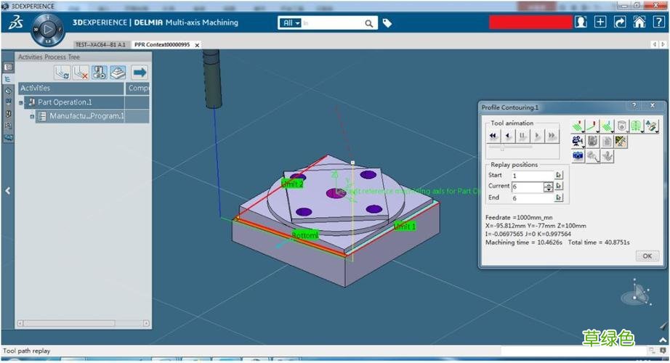Click the delete activity icon with red X
Image resolution: width=670 pixels, height=363 pixels.
coord(81,73)
